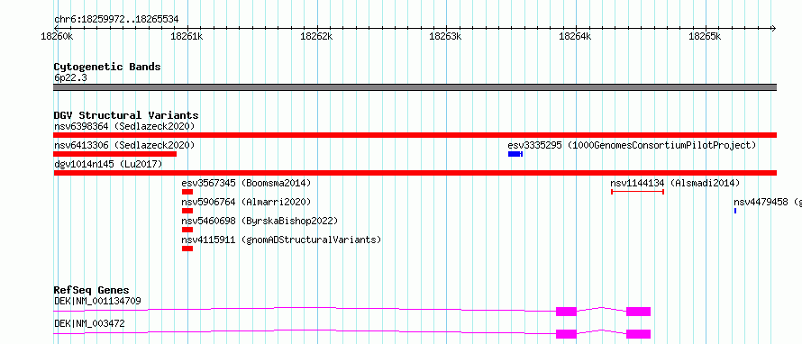Click second exon block of DEK|NM_001134709

(638, 312)
